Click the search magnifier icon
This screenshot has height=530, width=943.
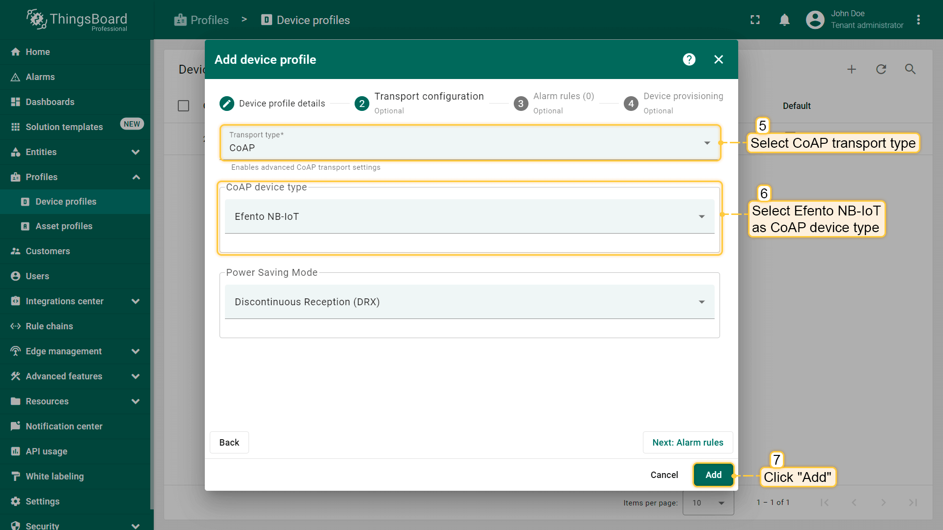click(x=910, y=69)
